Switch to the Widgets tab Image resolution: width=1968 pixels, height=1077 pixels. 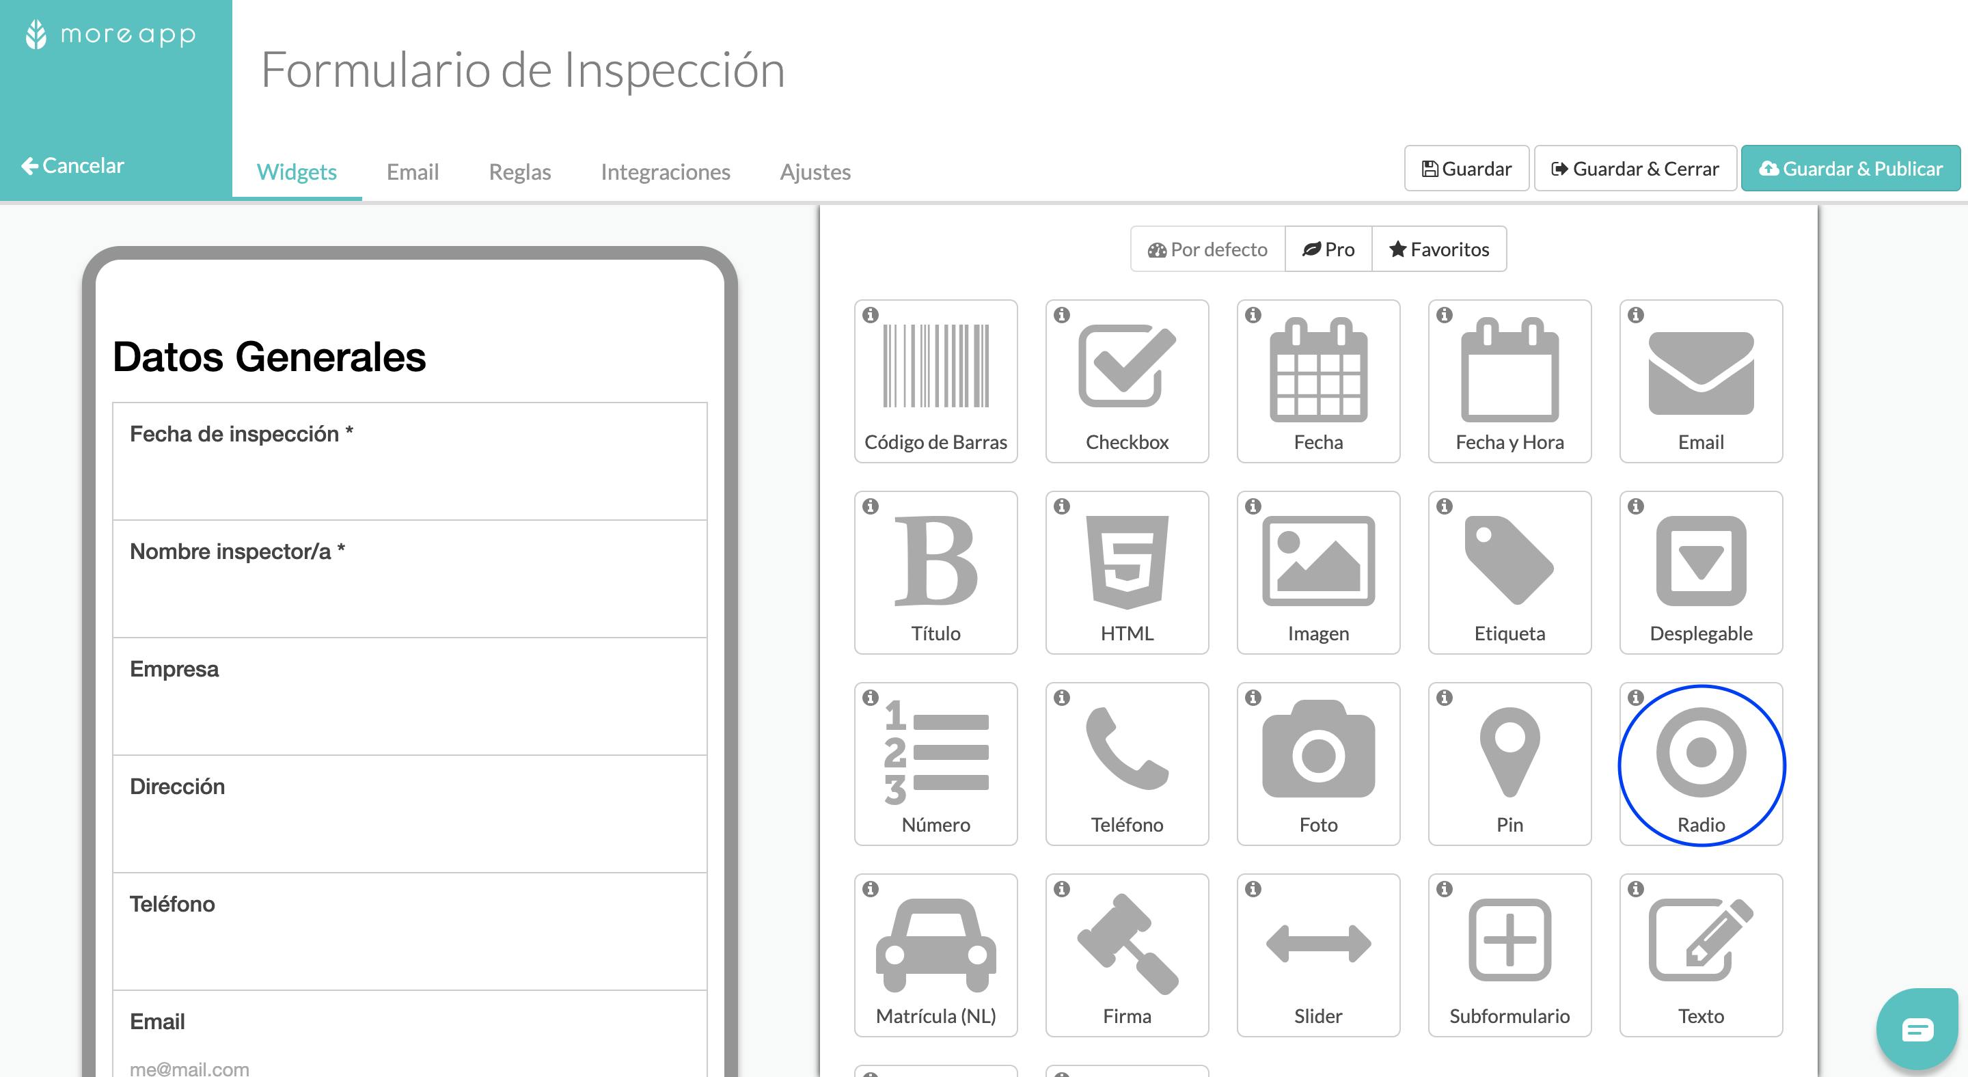297,172
